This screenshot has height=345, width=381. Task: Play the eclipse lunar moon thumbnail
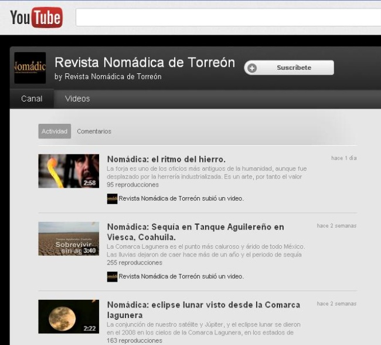69,317
